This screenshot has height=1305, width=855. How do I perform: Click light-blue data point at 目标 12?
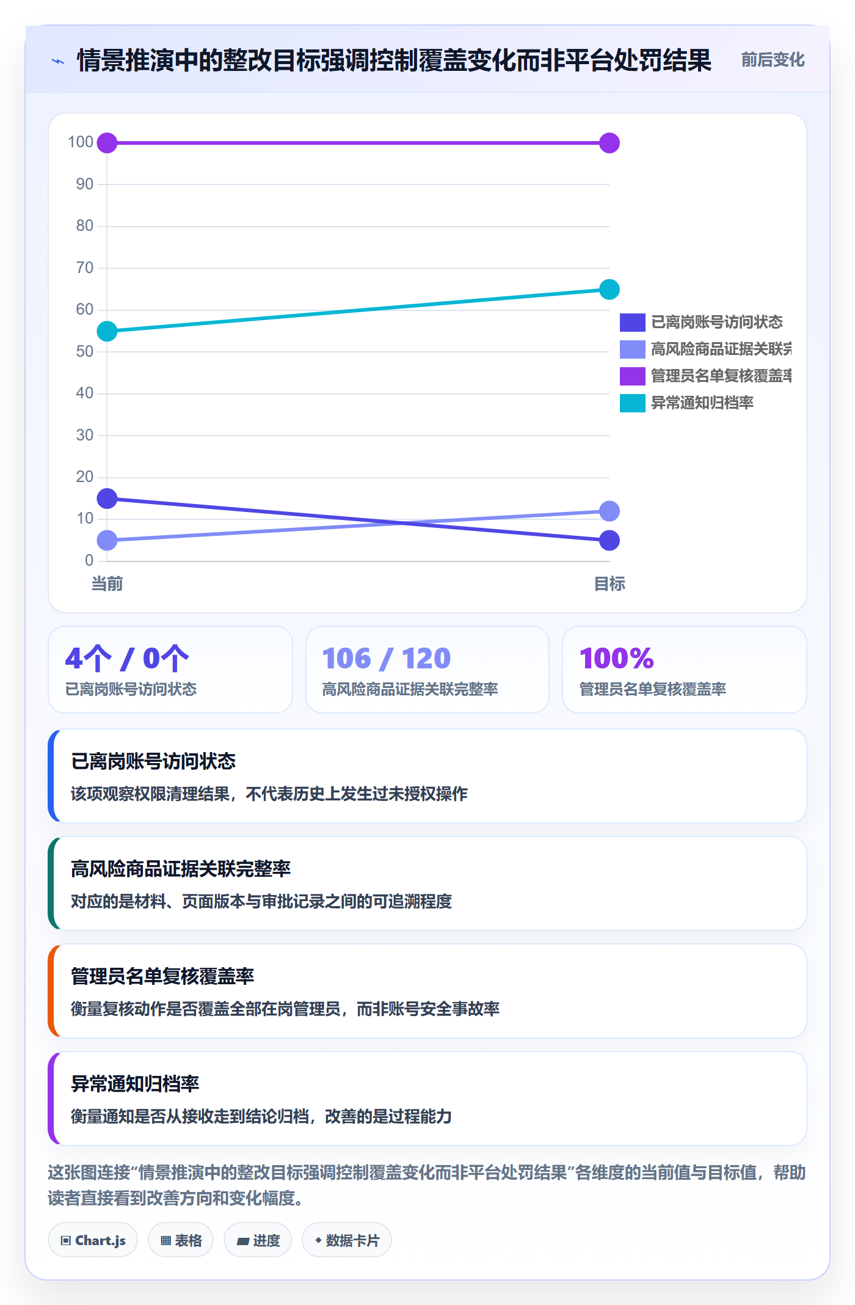click(609, 511)
